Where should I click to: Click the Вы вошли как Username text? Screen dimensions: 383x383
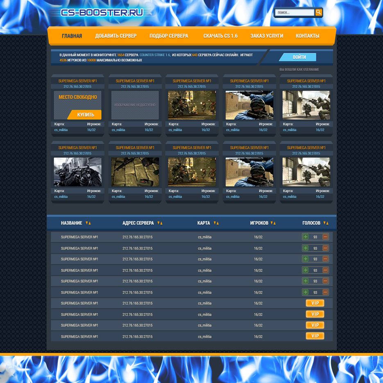point(299,69)
